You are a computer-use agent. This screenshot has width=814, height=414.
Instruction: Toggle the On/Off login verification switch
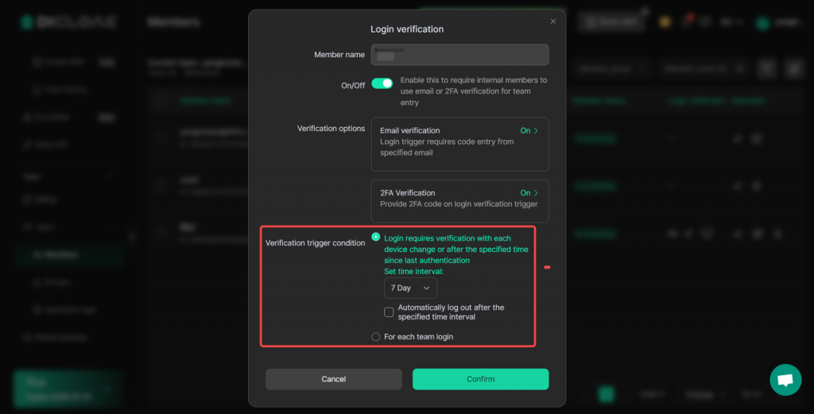(x=382, y=83)
